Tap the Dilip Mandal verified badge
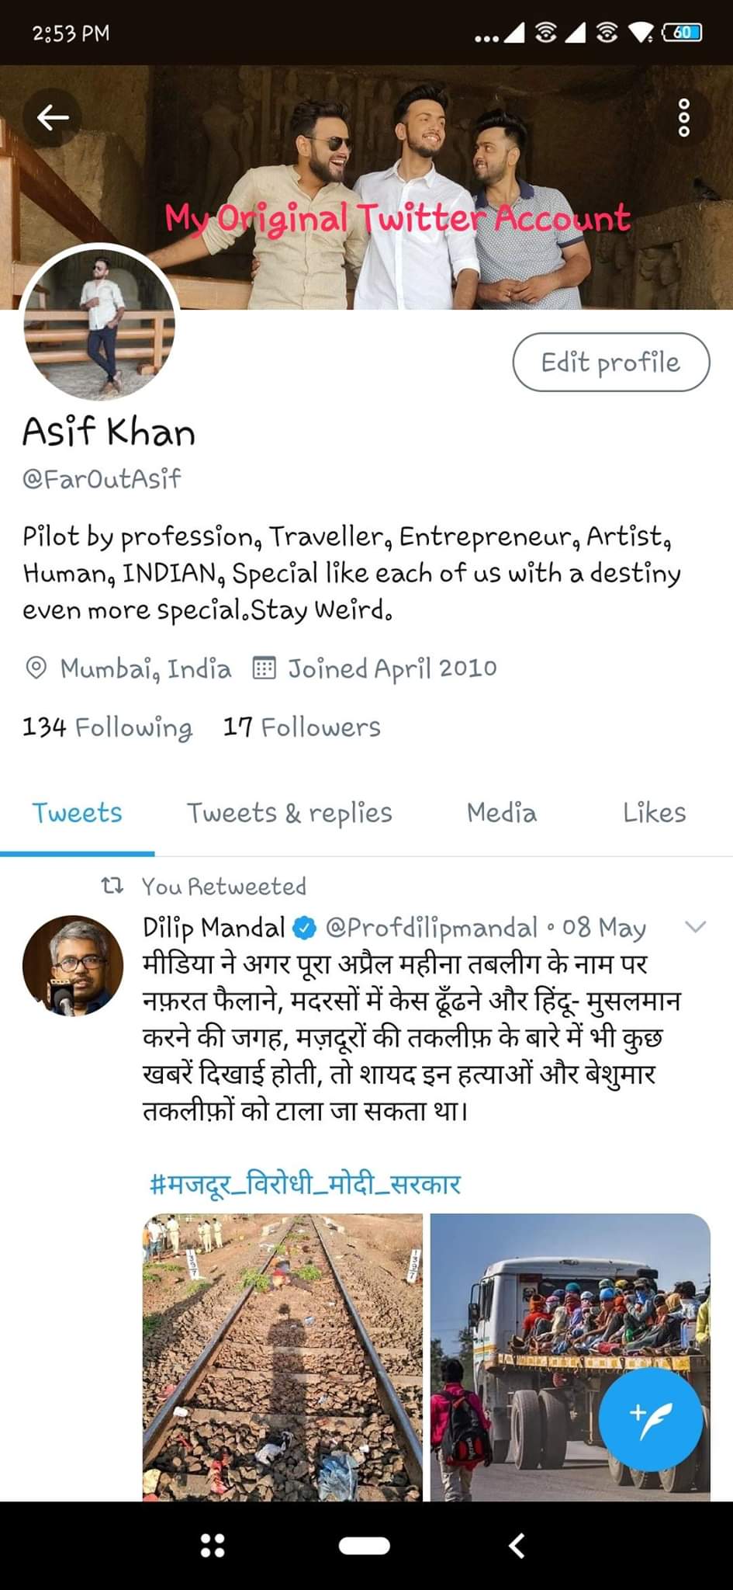The height and width of the screenshot is (1590, 733). coord(305,928)
